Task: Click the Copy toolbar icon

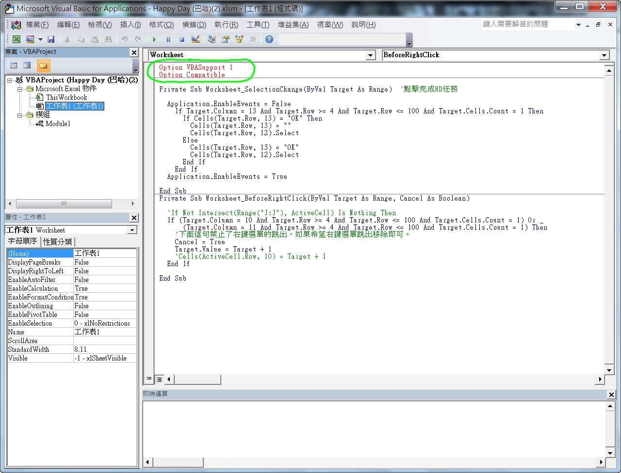Action: [81, 39]
